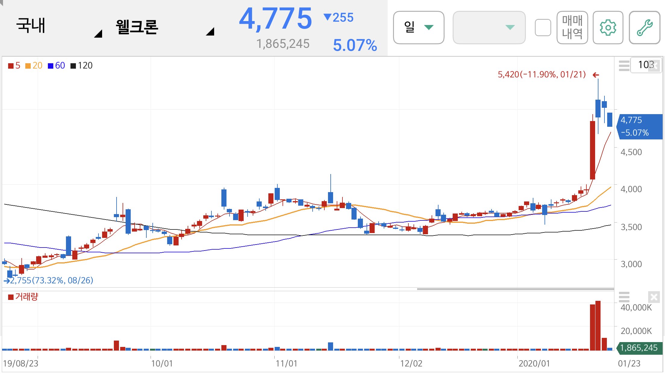Open the wrench tools button

[645, 28]
